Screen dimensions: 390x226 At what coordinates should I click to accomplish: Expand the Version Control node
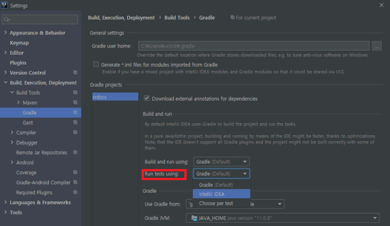(x=6, y=72)
